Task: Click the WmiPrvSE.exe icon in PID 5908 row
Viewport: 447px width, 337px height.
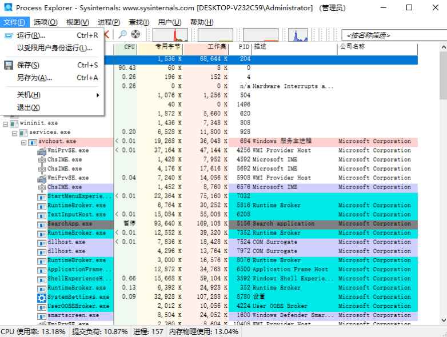Action: (x=42, y=179)
